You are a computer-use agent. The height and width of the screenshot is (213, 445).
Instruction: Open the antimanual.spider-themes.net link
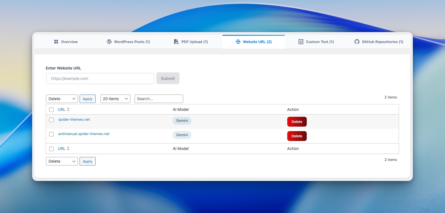(84, 134)
